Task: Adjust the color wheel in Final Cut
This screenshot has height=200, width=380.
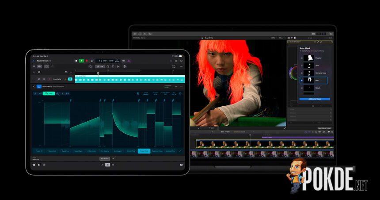Action: [x=293, y=73]
